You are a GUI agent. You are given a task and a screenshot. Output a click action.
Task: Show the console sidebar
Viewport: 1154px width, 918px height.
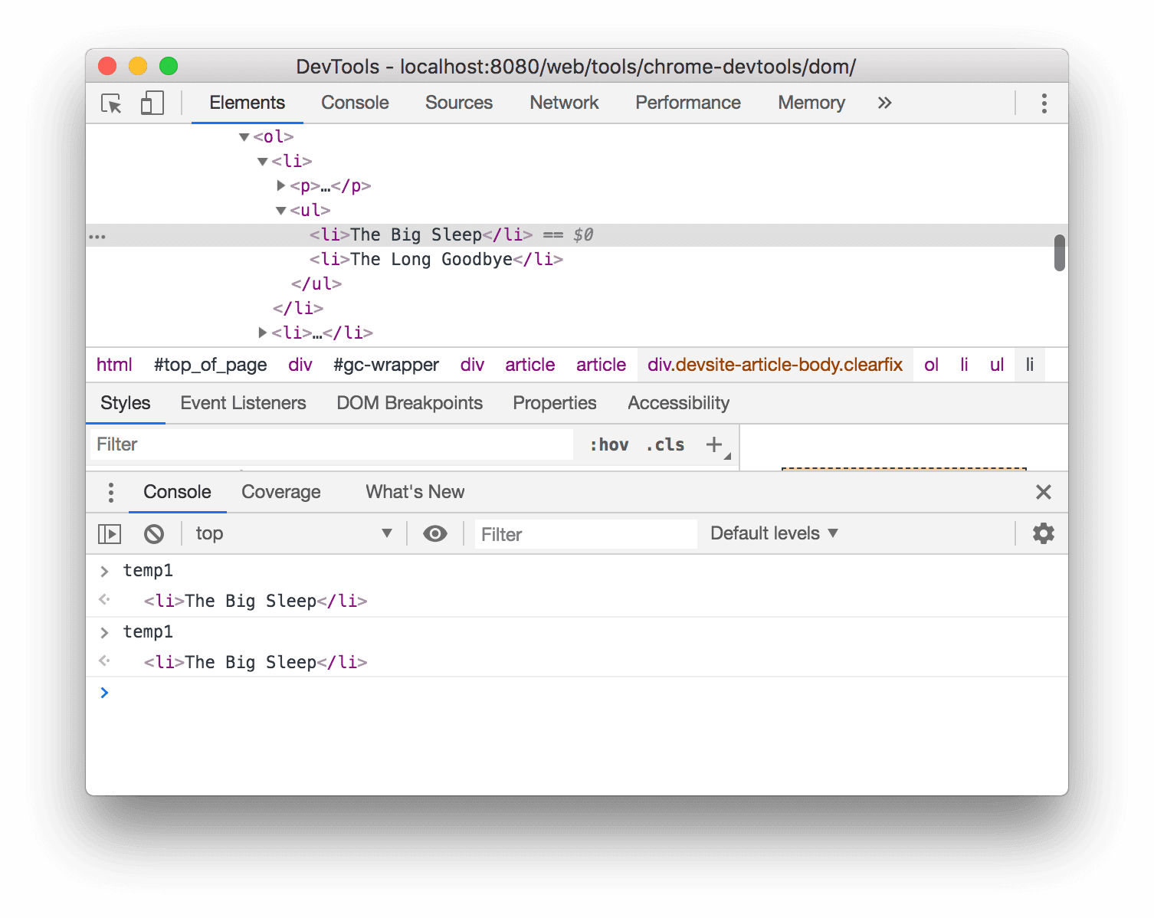click(110, 533)
